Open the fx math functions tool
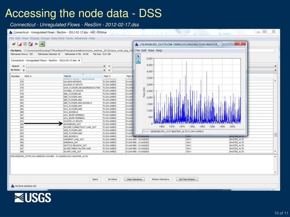Viewport: 290px width, 217px height. pos(36,44)
